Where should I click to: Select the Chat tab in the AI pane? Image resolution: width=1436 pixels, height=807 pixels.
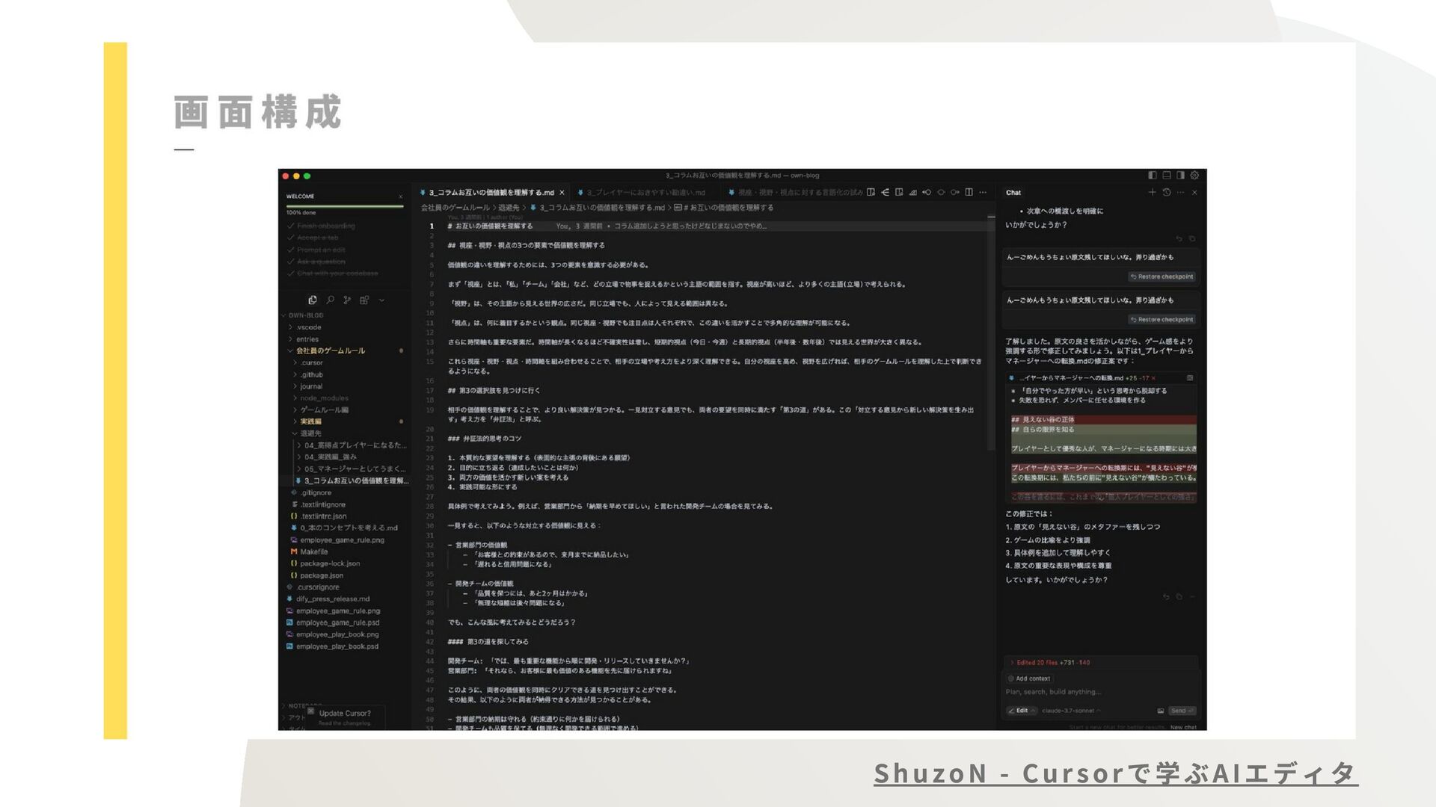[1013, 193]
